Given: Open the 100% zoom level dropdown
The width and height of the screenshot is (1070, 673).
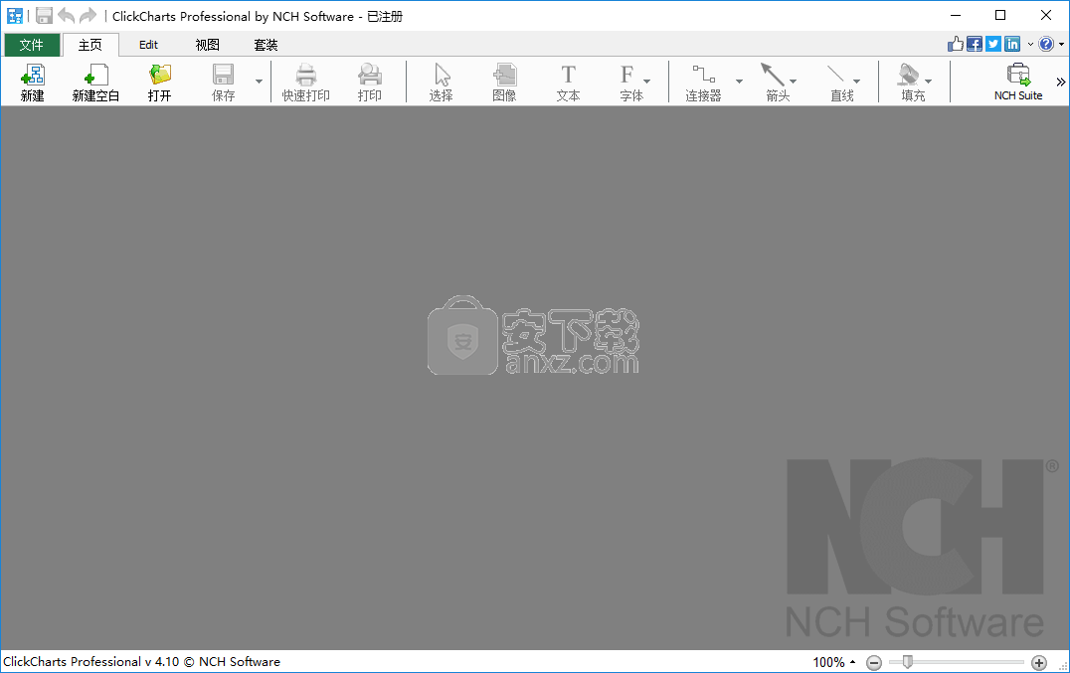Looking at the screenshot, I should point(834,662).
